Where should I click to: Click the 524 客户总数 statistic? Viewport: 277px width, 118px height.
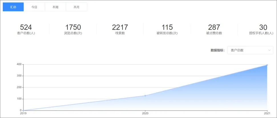point(26,29)
